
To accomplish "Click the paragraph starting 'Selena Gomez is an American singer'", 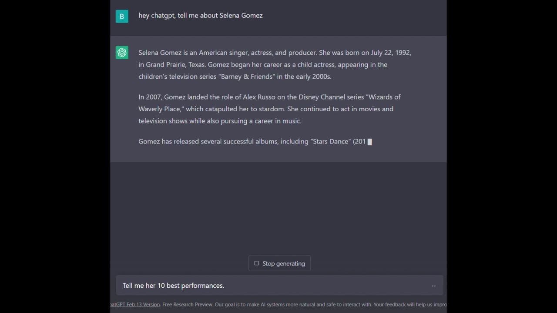I will click(275, 64).
